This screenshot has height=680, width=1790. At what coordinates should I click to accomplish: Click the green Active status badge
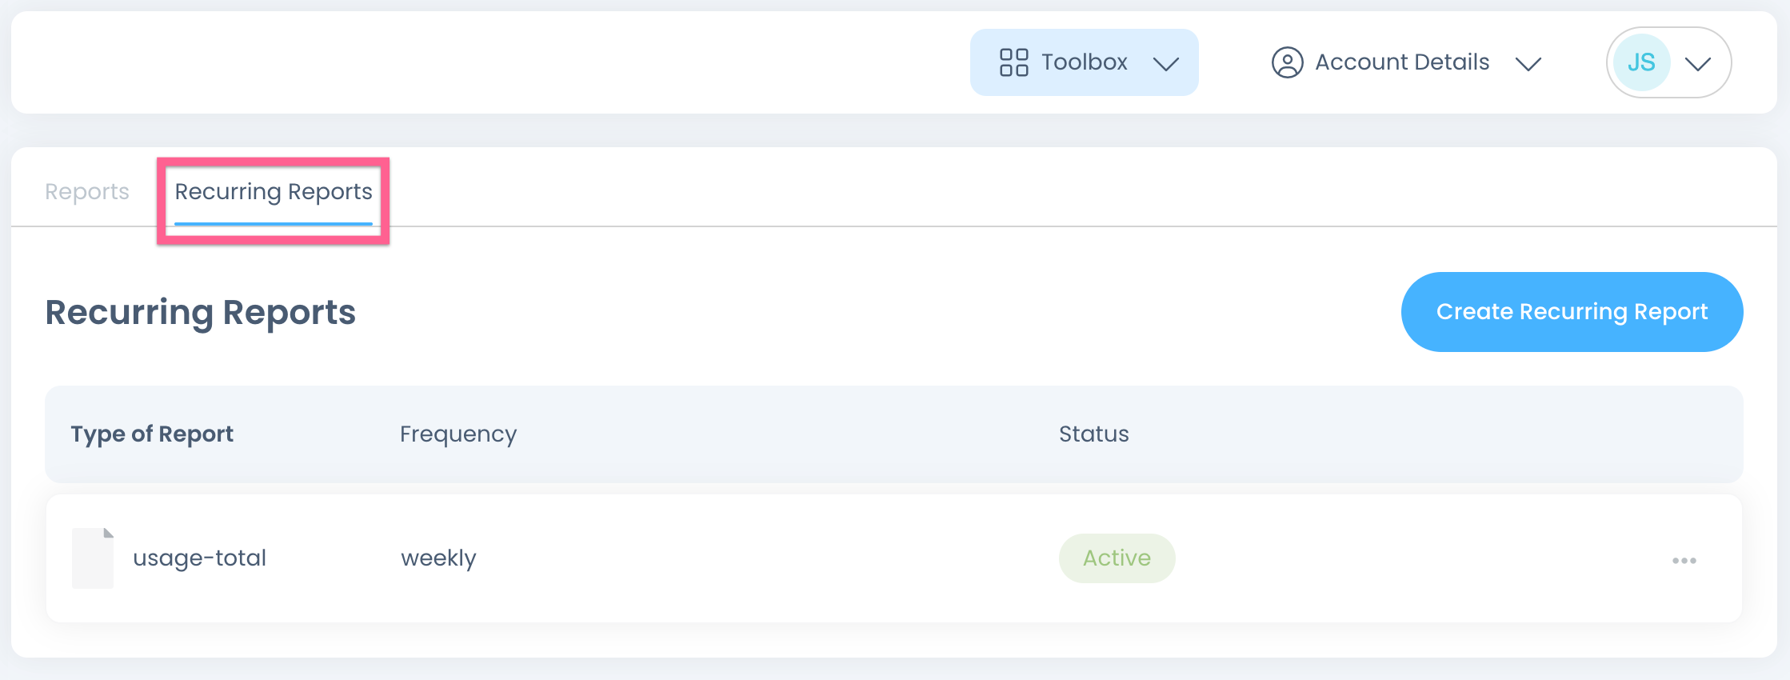click(x=1117, y=558)
